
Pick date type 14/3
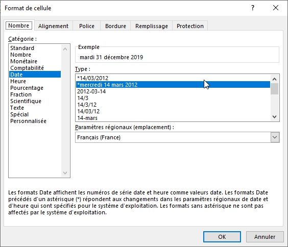[173, 98]
